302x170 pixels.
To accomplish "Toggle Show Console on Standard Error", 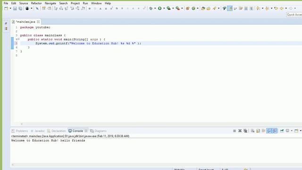I will point(275,131).
